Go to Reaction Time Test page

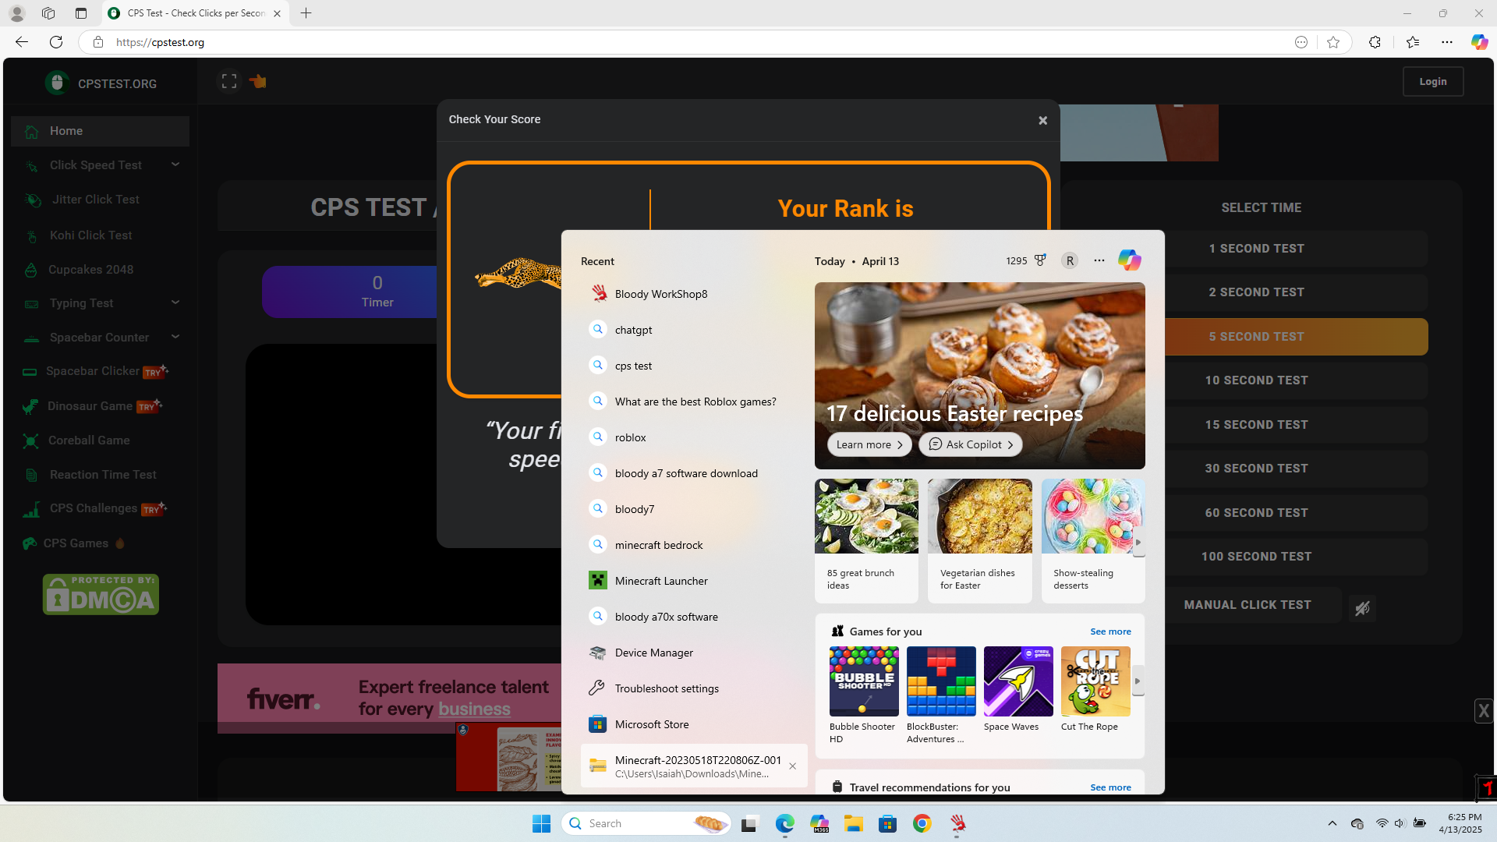tap(103, 475)
